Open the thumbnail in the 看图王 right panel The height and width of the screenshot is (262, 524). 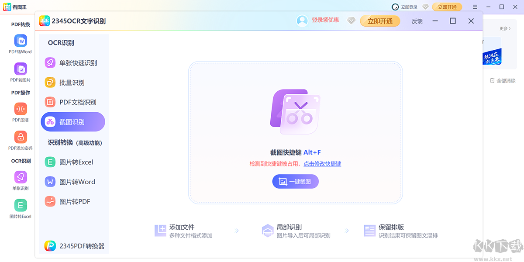pos(492,52)
